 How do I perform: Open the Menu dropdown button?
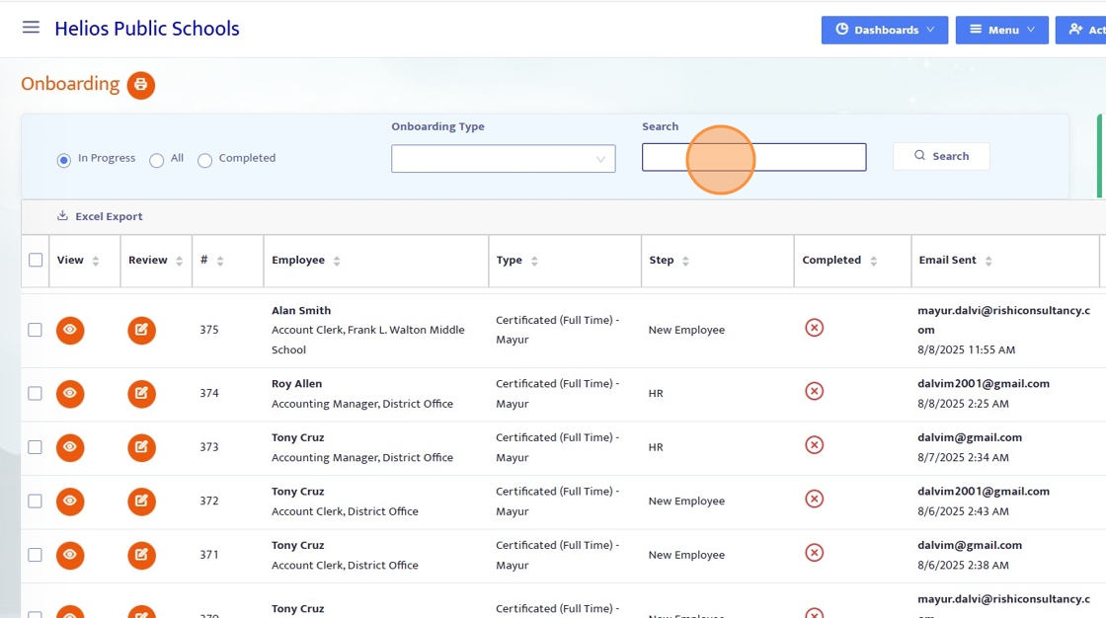coord(1001,30)
